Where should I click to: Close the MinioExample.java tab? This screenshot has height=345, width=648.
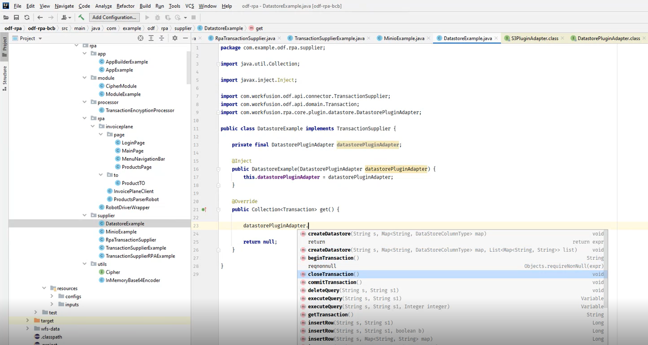click(429, 38)
